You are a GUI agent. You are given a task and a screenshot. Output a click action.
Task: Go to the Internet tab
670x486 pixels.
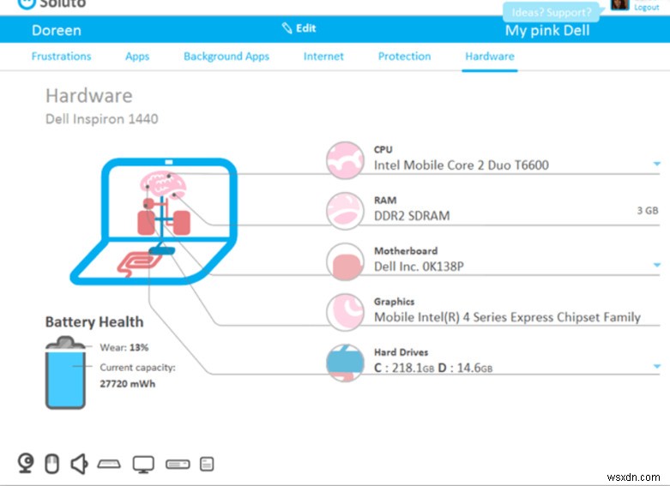click(x=323, y=57)
